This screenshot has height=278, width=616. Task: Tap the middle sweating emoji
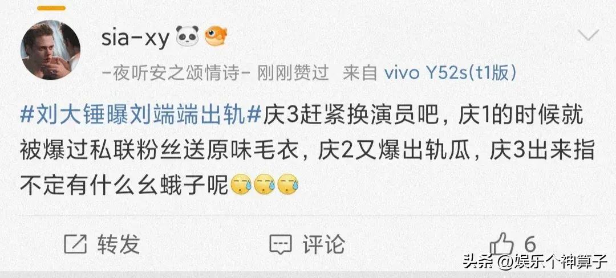point(265,186)
